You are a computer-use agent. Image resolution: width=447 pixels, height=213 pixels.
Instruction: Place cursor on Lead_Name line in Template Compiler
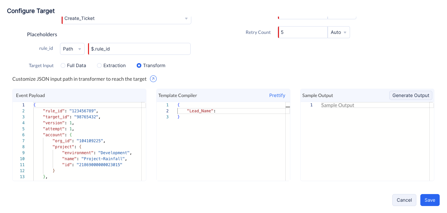point(233,111)
